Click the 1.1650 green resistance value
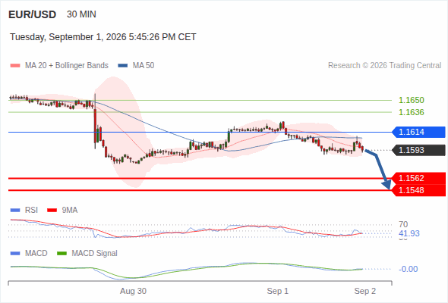The width and height of the screenshot is (448, 303). 412,100
